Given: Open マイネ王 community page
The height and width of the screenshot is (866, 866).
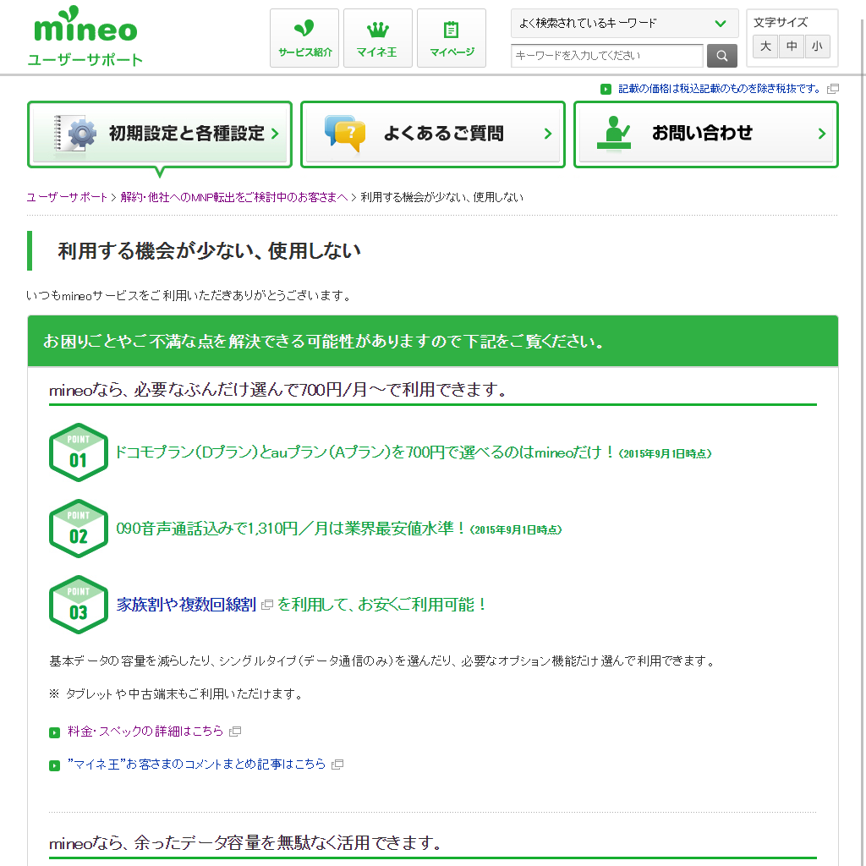Looking at the screenshot, I should pos(378,38).
